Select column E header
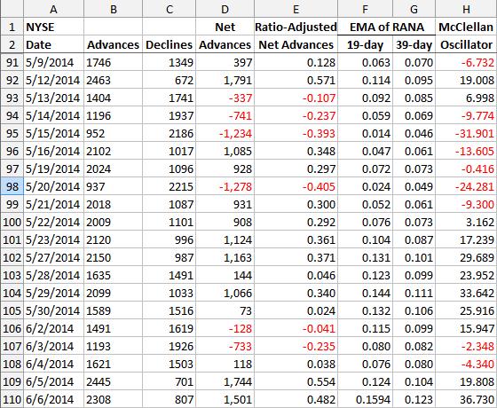Image resolution: width=497 pixels, height=408 pixels. pos(296,9)
